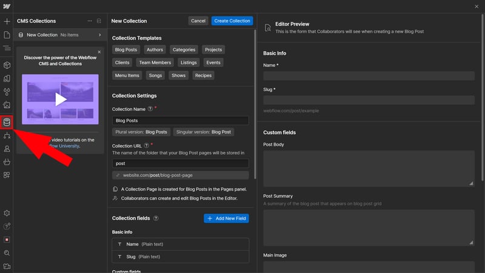
Task: Select the Authors collection template
Action: [x=155, y=50]
